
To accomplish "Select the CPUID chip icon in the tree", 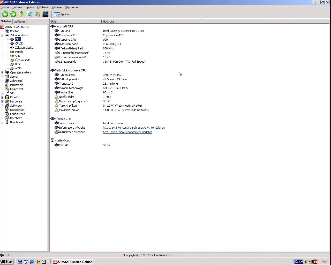I will (x=12, y=43).
